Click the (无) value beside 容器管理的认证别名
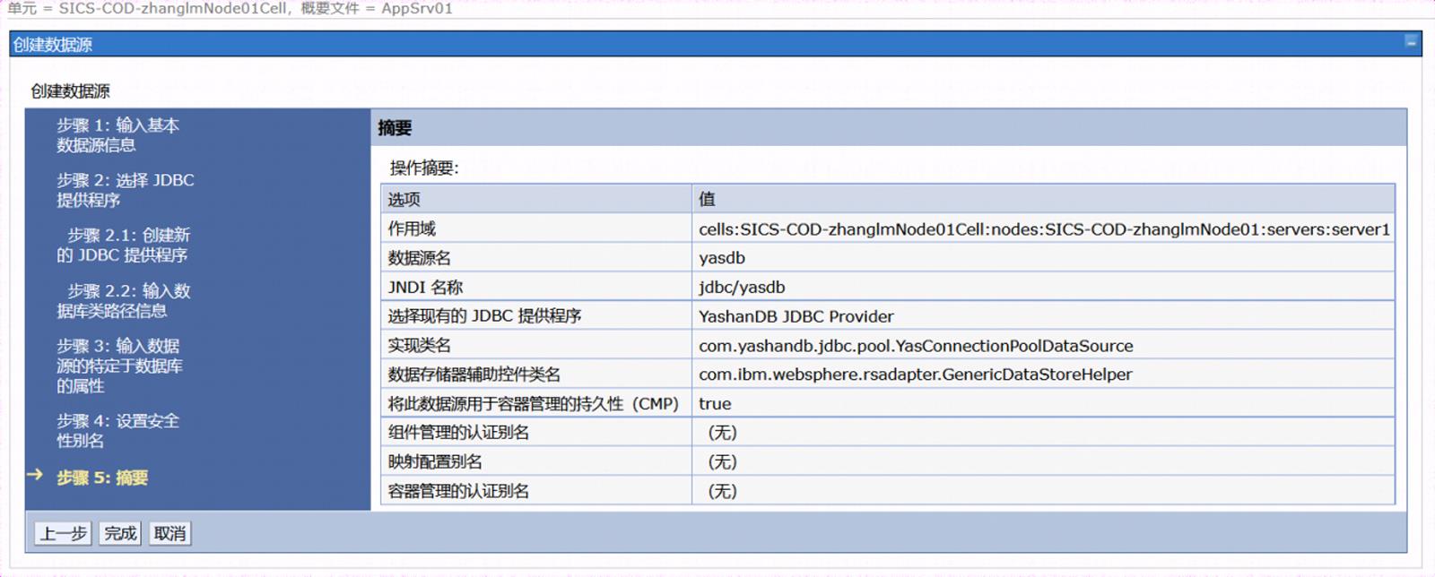 click(722, 491)
